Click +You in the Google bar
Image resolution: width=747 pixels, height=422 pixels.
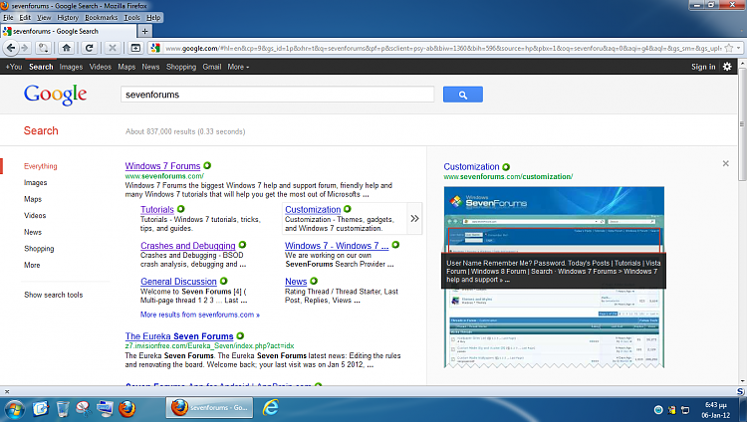[14, 67]
